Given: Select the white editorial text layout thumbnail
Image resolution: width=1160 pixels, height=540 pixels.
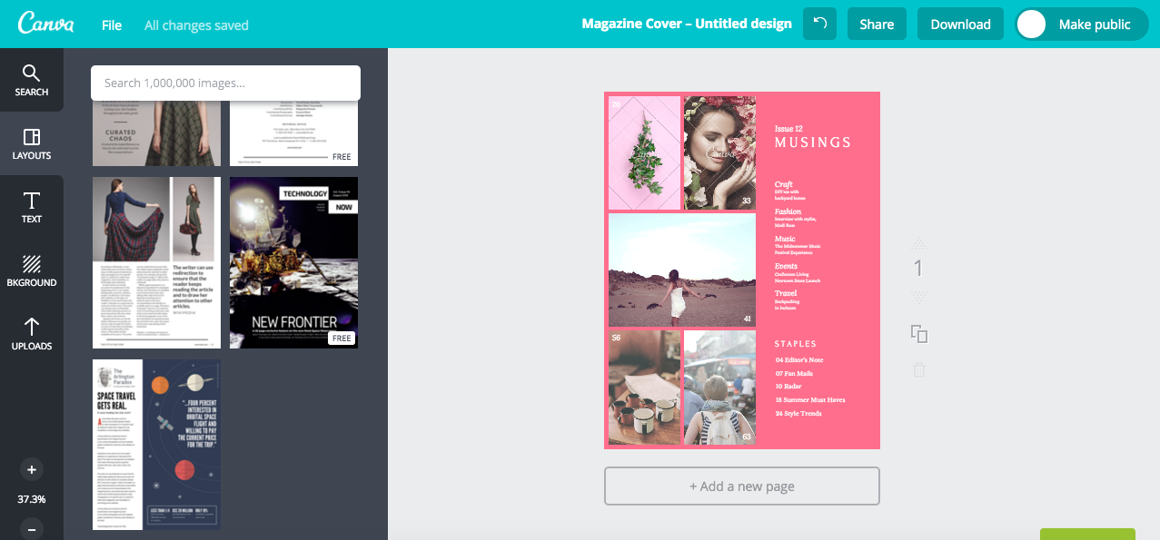Looking at the screenshot, I should click(x=293, y=133).
